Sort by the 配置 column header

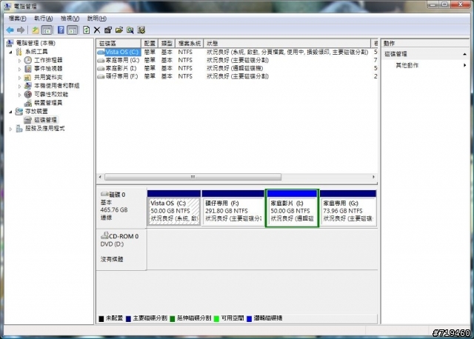pos(150,43)
